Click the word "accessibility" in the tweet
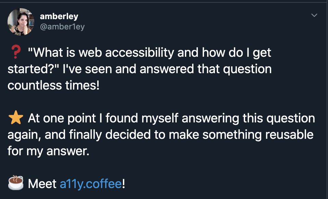The height and width of the screenshot is (199, 328). coord(140,52)
